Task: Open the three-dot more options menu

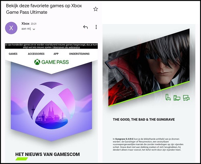Action: tap(96, 27)
